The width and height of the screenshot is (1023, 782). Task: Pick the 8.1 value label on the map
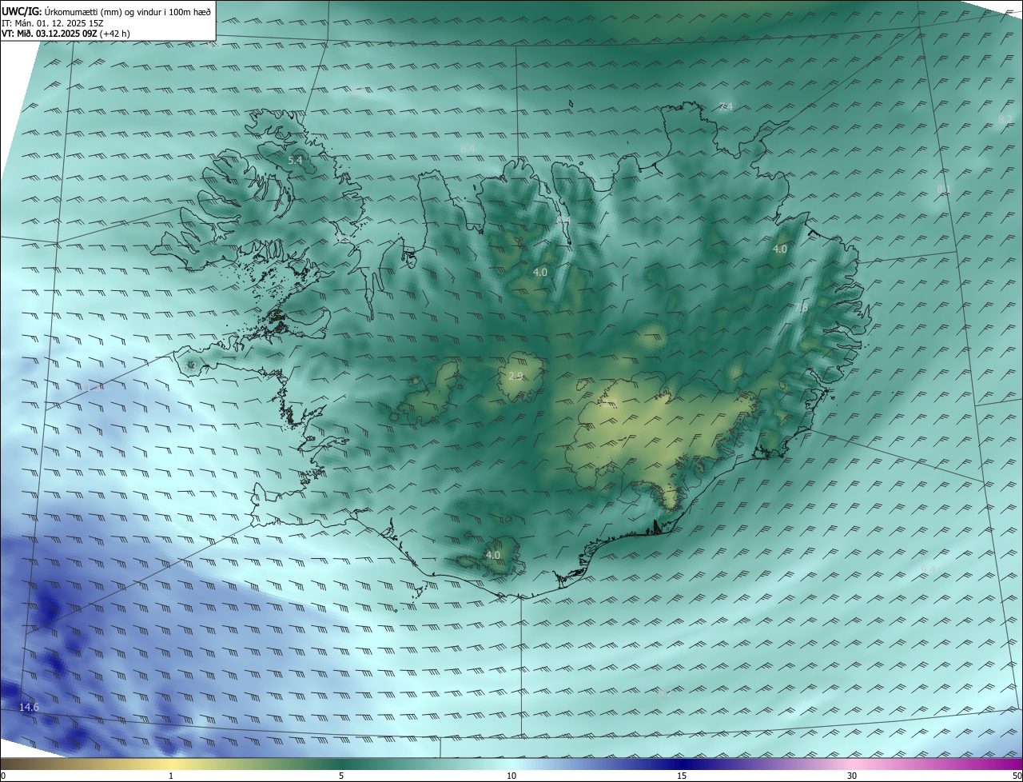coord(943,189)
